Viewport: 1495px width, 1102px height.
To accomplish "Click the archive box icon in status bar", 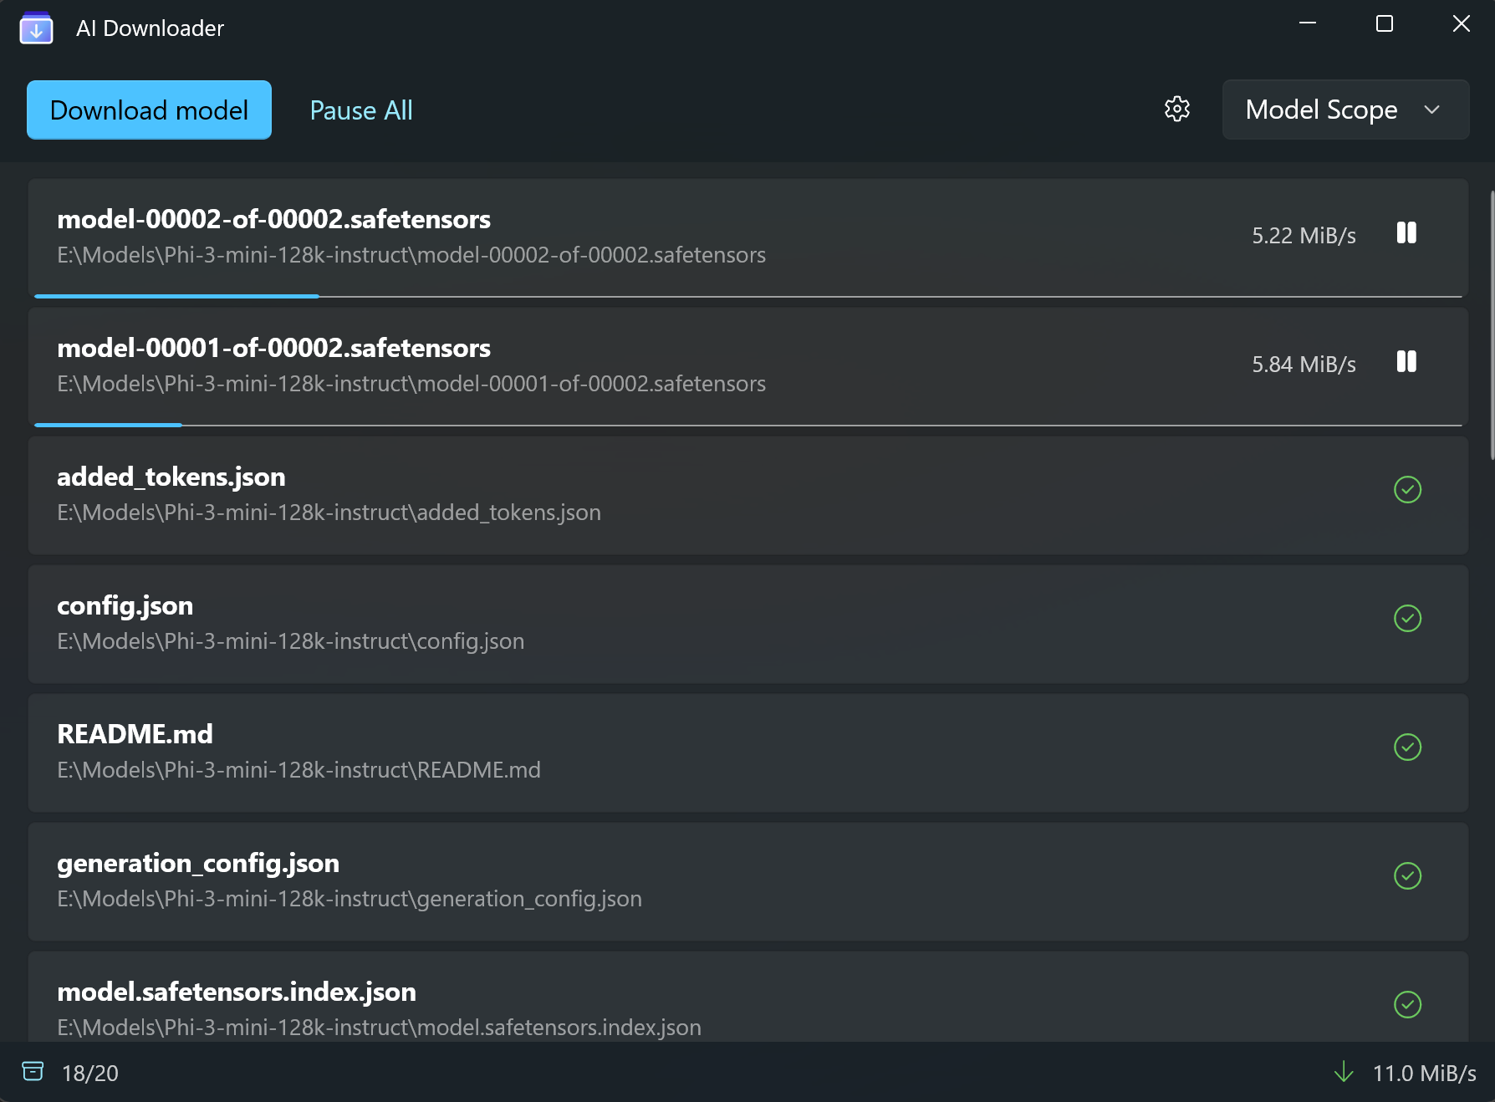I will pyautogui.click(x=33, y=1071).
